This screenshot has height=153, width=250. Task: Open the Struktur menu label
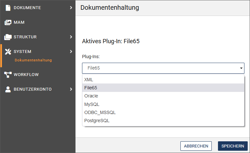(25, 37)
